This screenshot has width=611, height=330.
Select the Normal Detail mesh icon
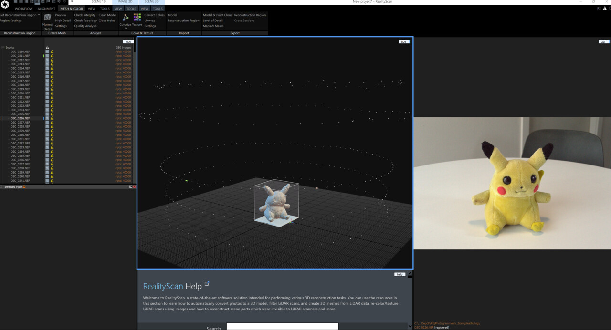[48, 17]
